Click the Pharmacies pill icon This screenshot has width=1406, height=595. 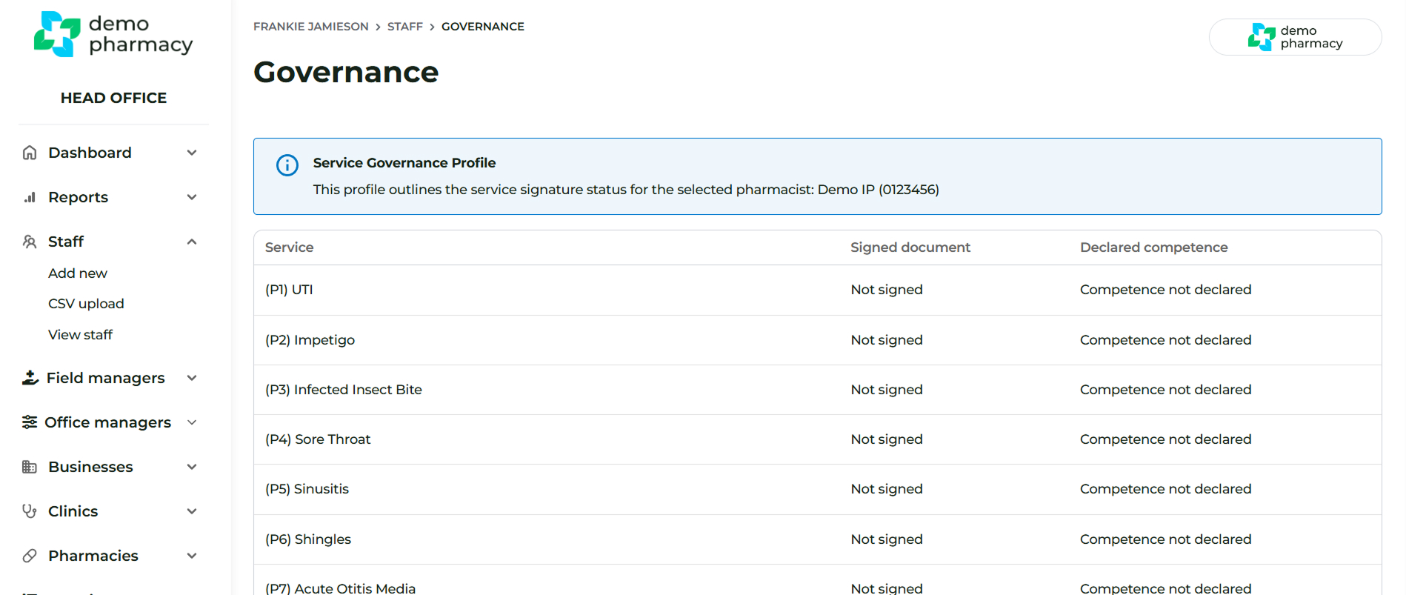tap(30, 556)
